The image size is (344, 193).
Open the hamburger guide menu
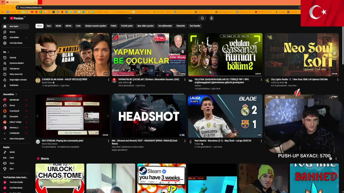point(5,18)
